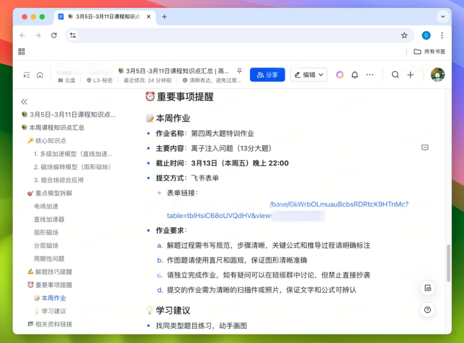
Task: Select outline item 直线加速器
Action: [49, 219]
